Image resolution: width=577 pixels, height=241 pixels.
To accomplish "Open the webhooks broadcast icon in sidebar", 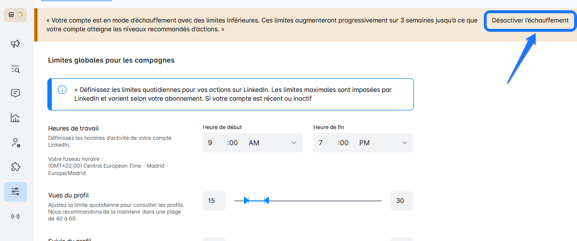I will (x=15, y=216).
